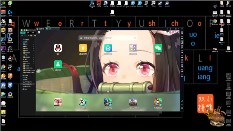Click the magnifier in the search bar
The height and width of the screenshot is (131, 233).
point(135,38)
